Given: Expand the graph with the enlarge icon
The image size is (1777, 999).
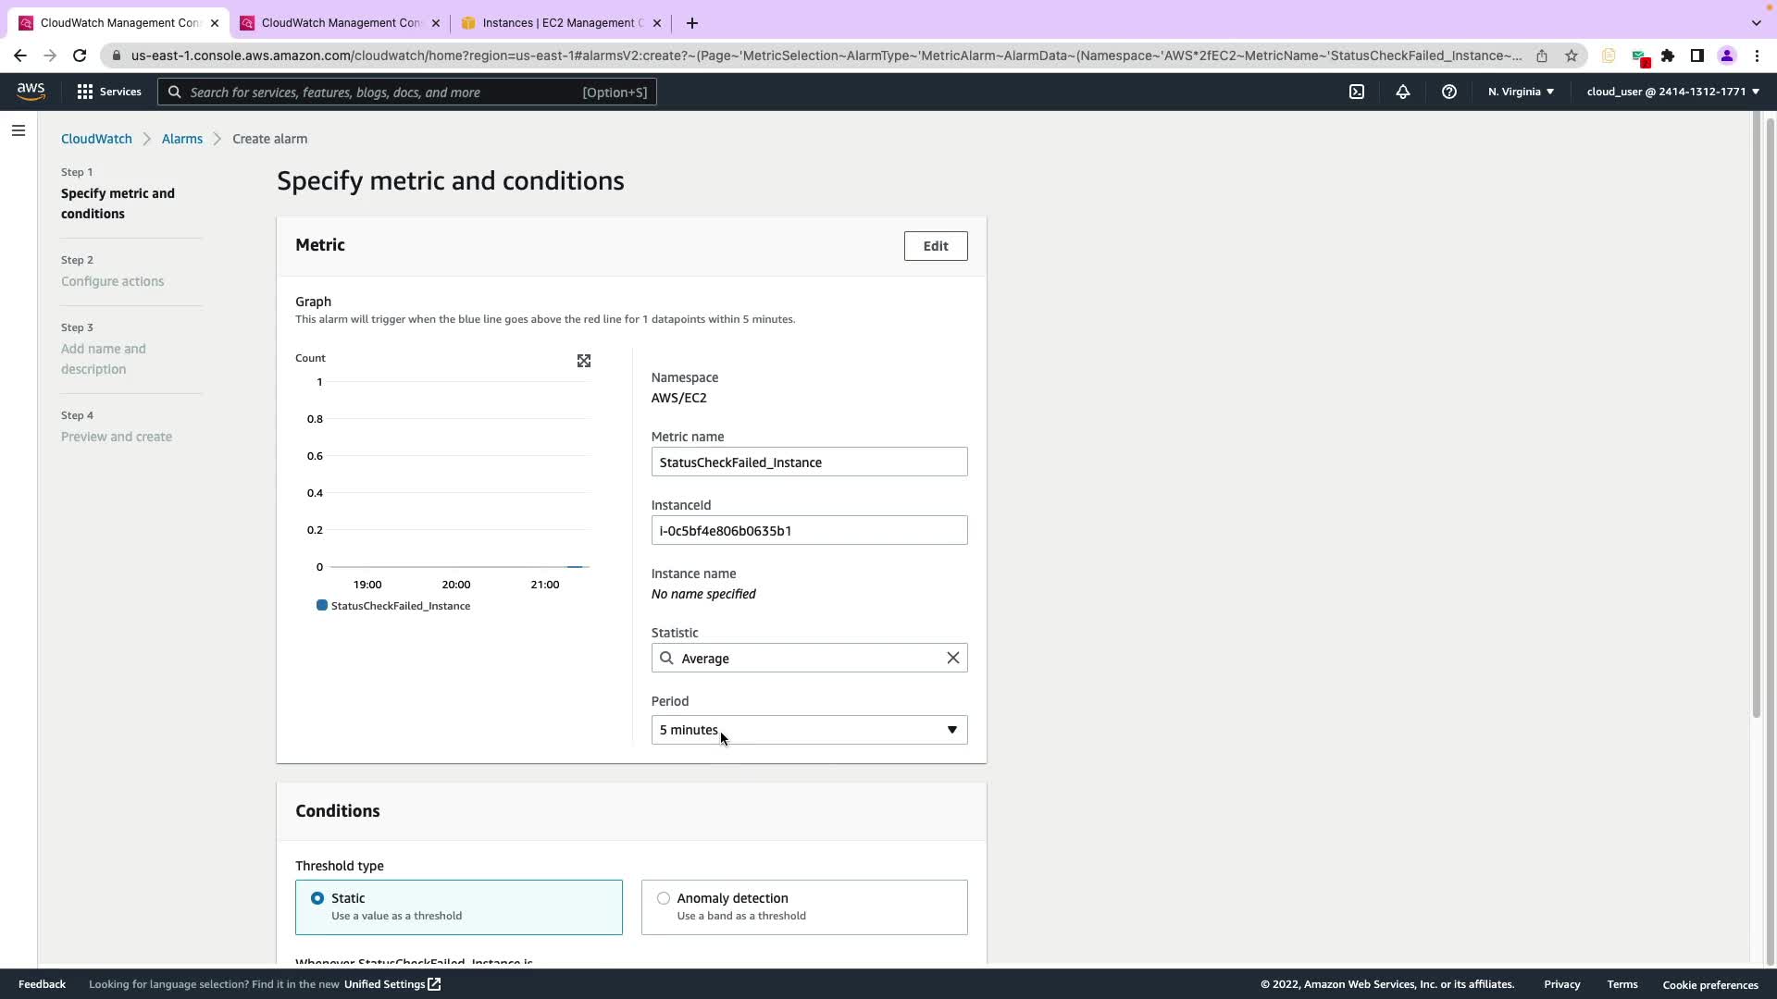Looking at the screenshot, I should [583, 361].
